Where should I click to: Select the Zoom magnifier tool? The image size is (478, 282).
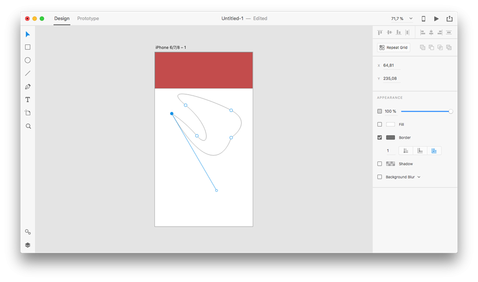[28, 126]
